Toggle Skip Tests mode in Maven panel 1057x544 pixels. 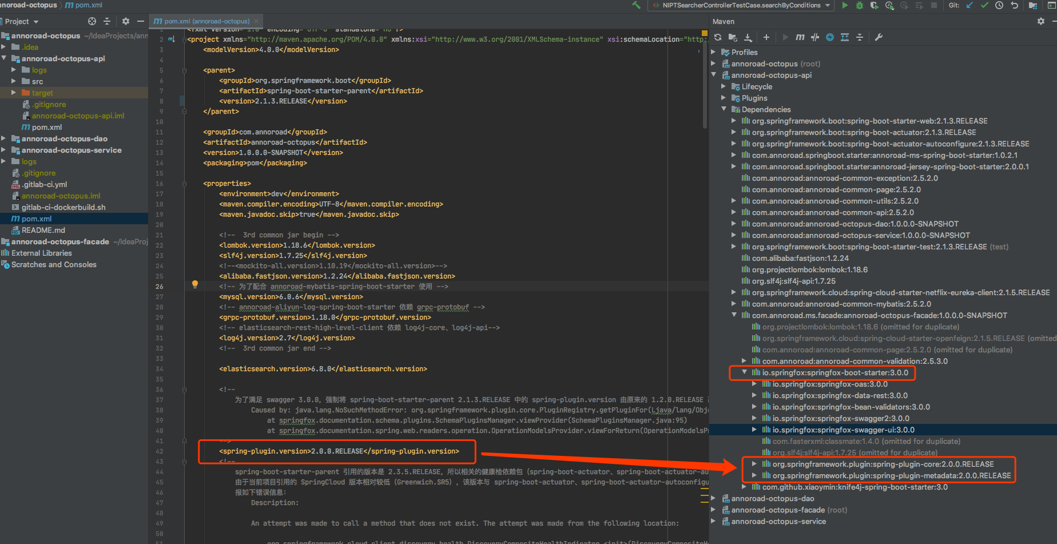(x=814, y=37)
